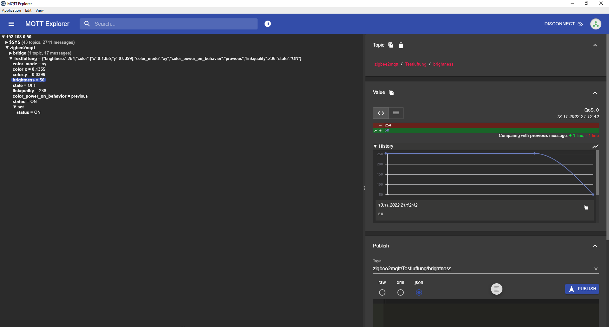
Task: Copy the value with the copy icon
Action: [391, 93]
